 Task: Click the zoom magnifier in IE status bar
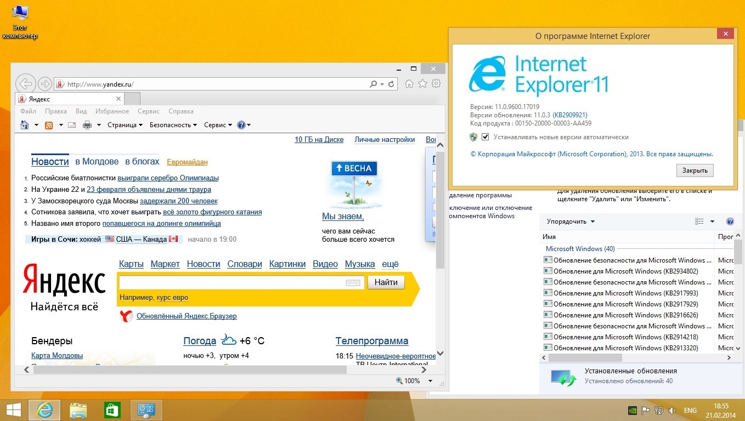pyautogui.click(x=399, y=380)
